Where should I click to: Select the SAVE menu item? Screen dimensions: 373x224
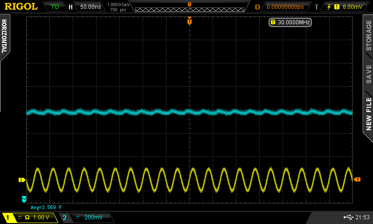368,74
